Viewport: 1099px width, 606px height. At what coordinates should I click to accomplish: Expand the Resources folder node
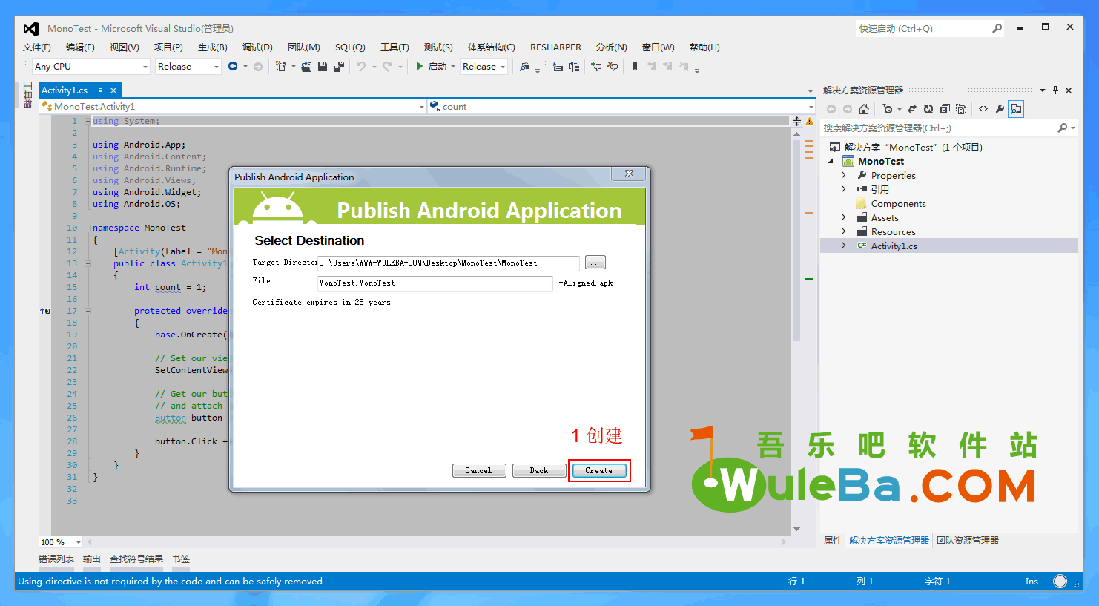843,232
